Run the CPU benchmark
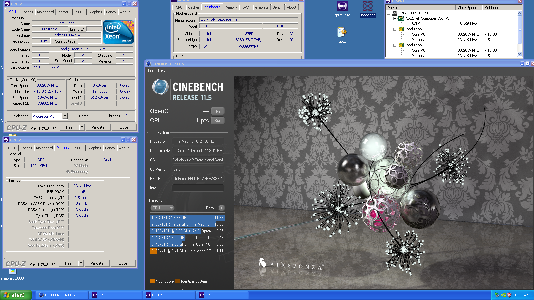 [x=218, y=121]
